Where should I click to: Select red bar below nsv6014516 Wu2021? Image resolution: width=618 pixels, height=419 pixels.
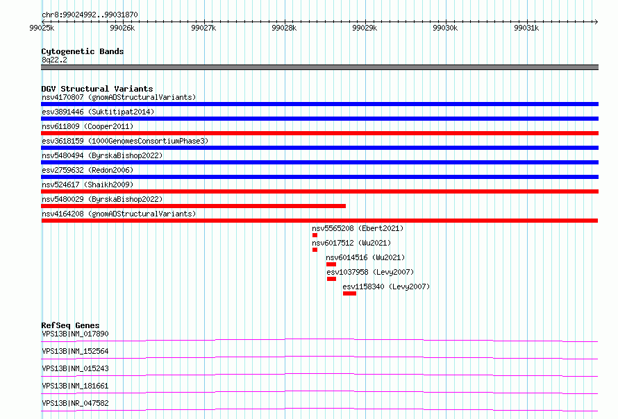tap(331, 264)
